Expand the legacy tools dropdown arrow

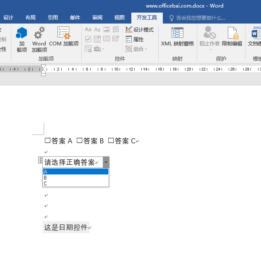104,49
